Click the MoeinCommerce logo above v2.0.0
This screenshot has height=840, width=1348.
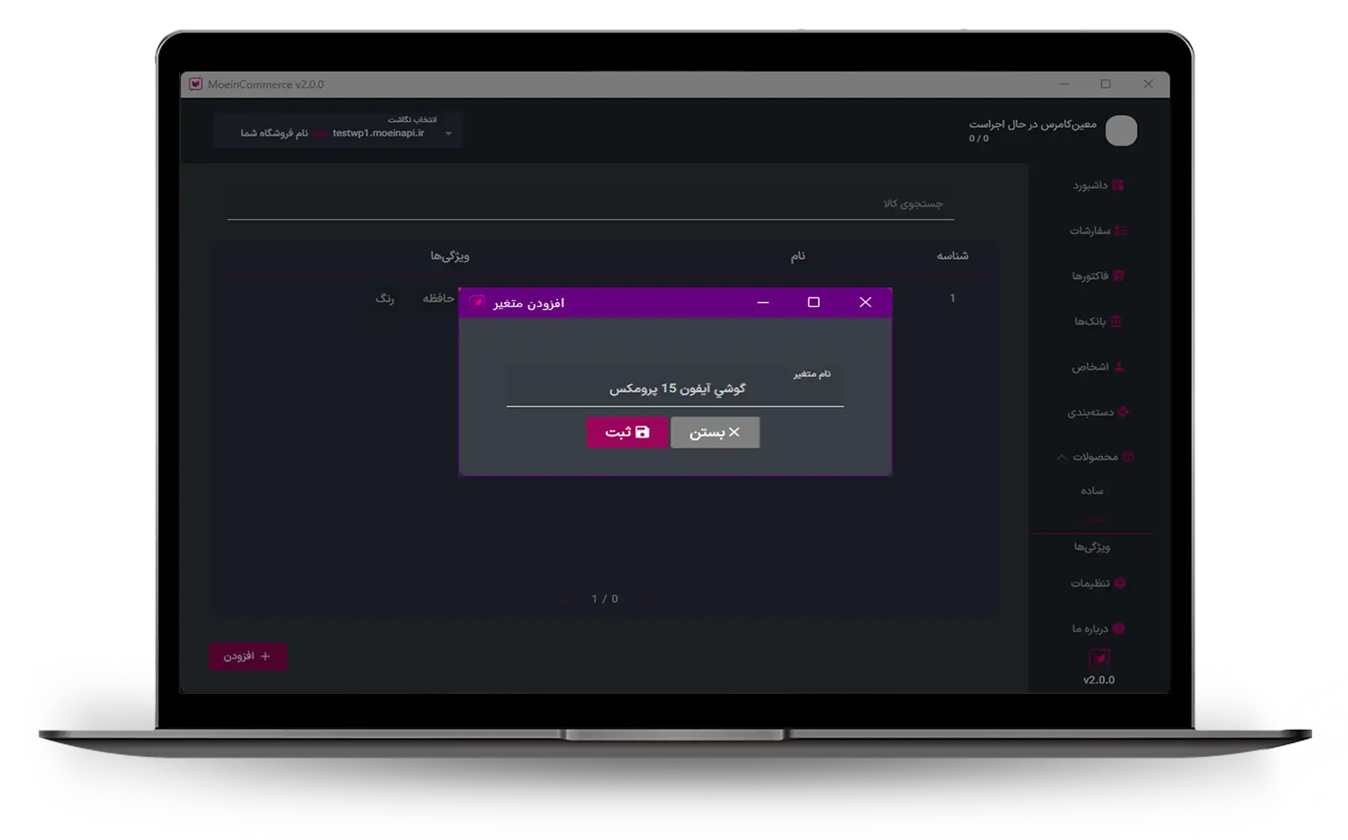pos(1099,657)
